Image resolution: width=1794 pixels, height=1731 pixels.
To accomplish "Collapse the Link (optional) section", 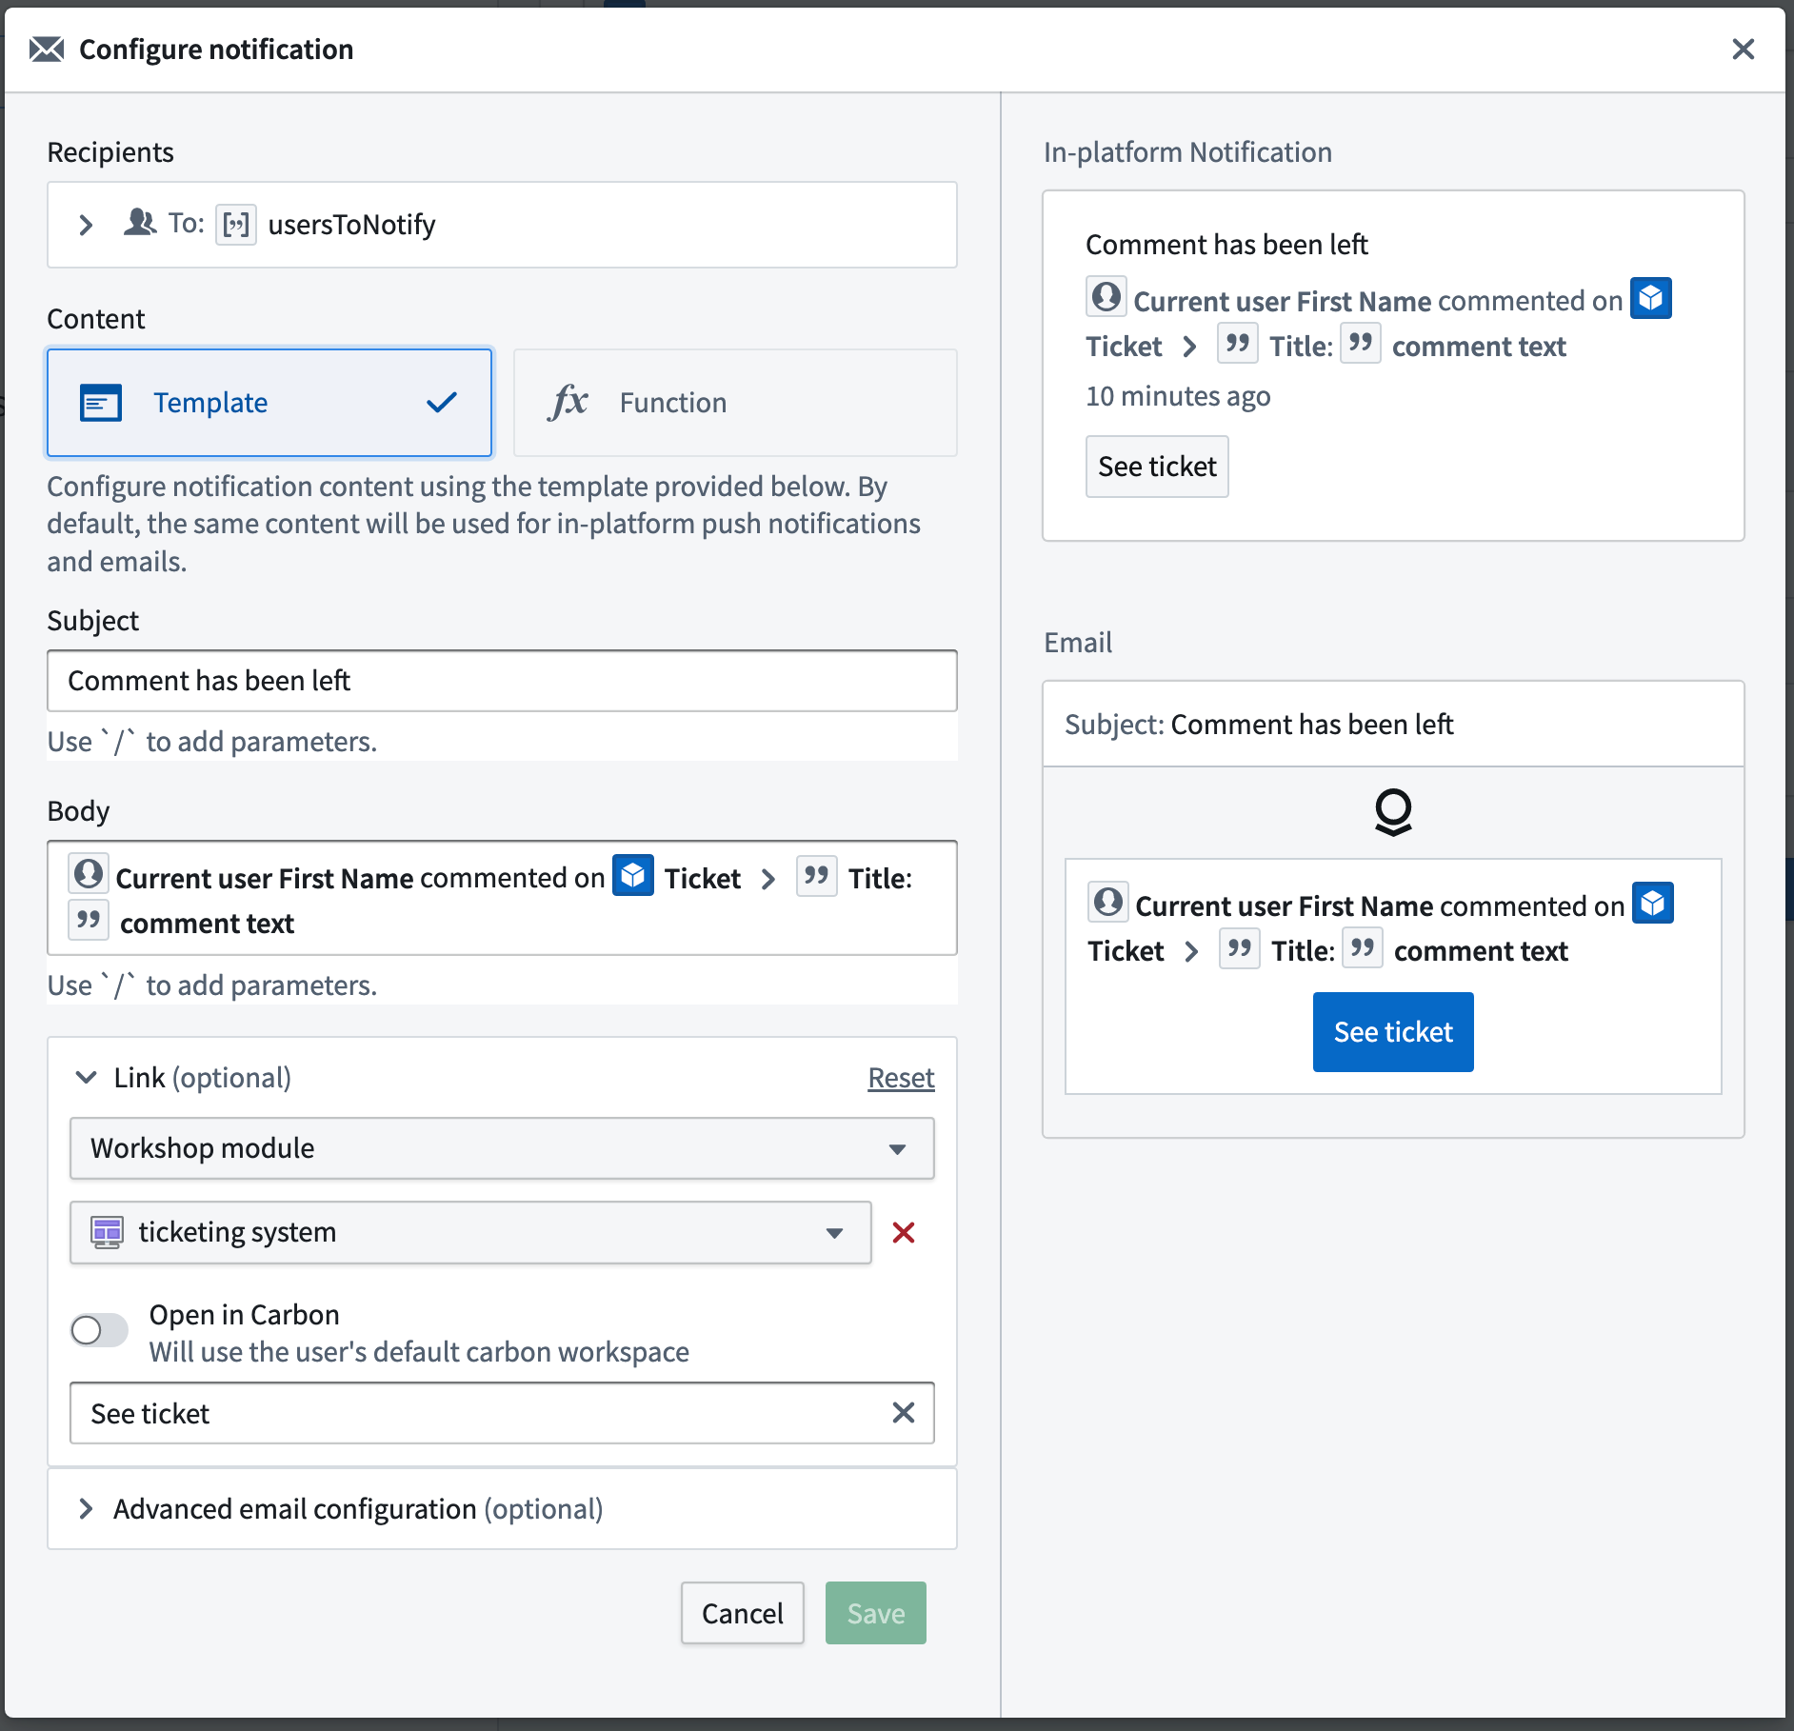I will coord(86,1078).
